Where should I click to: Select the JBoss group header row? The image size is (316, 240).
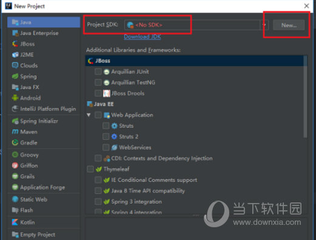(196, 61)
